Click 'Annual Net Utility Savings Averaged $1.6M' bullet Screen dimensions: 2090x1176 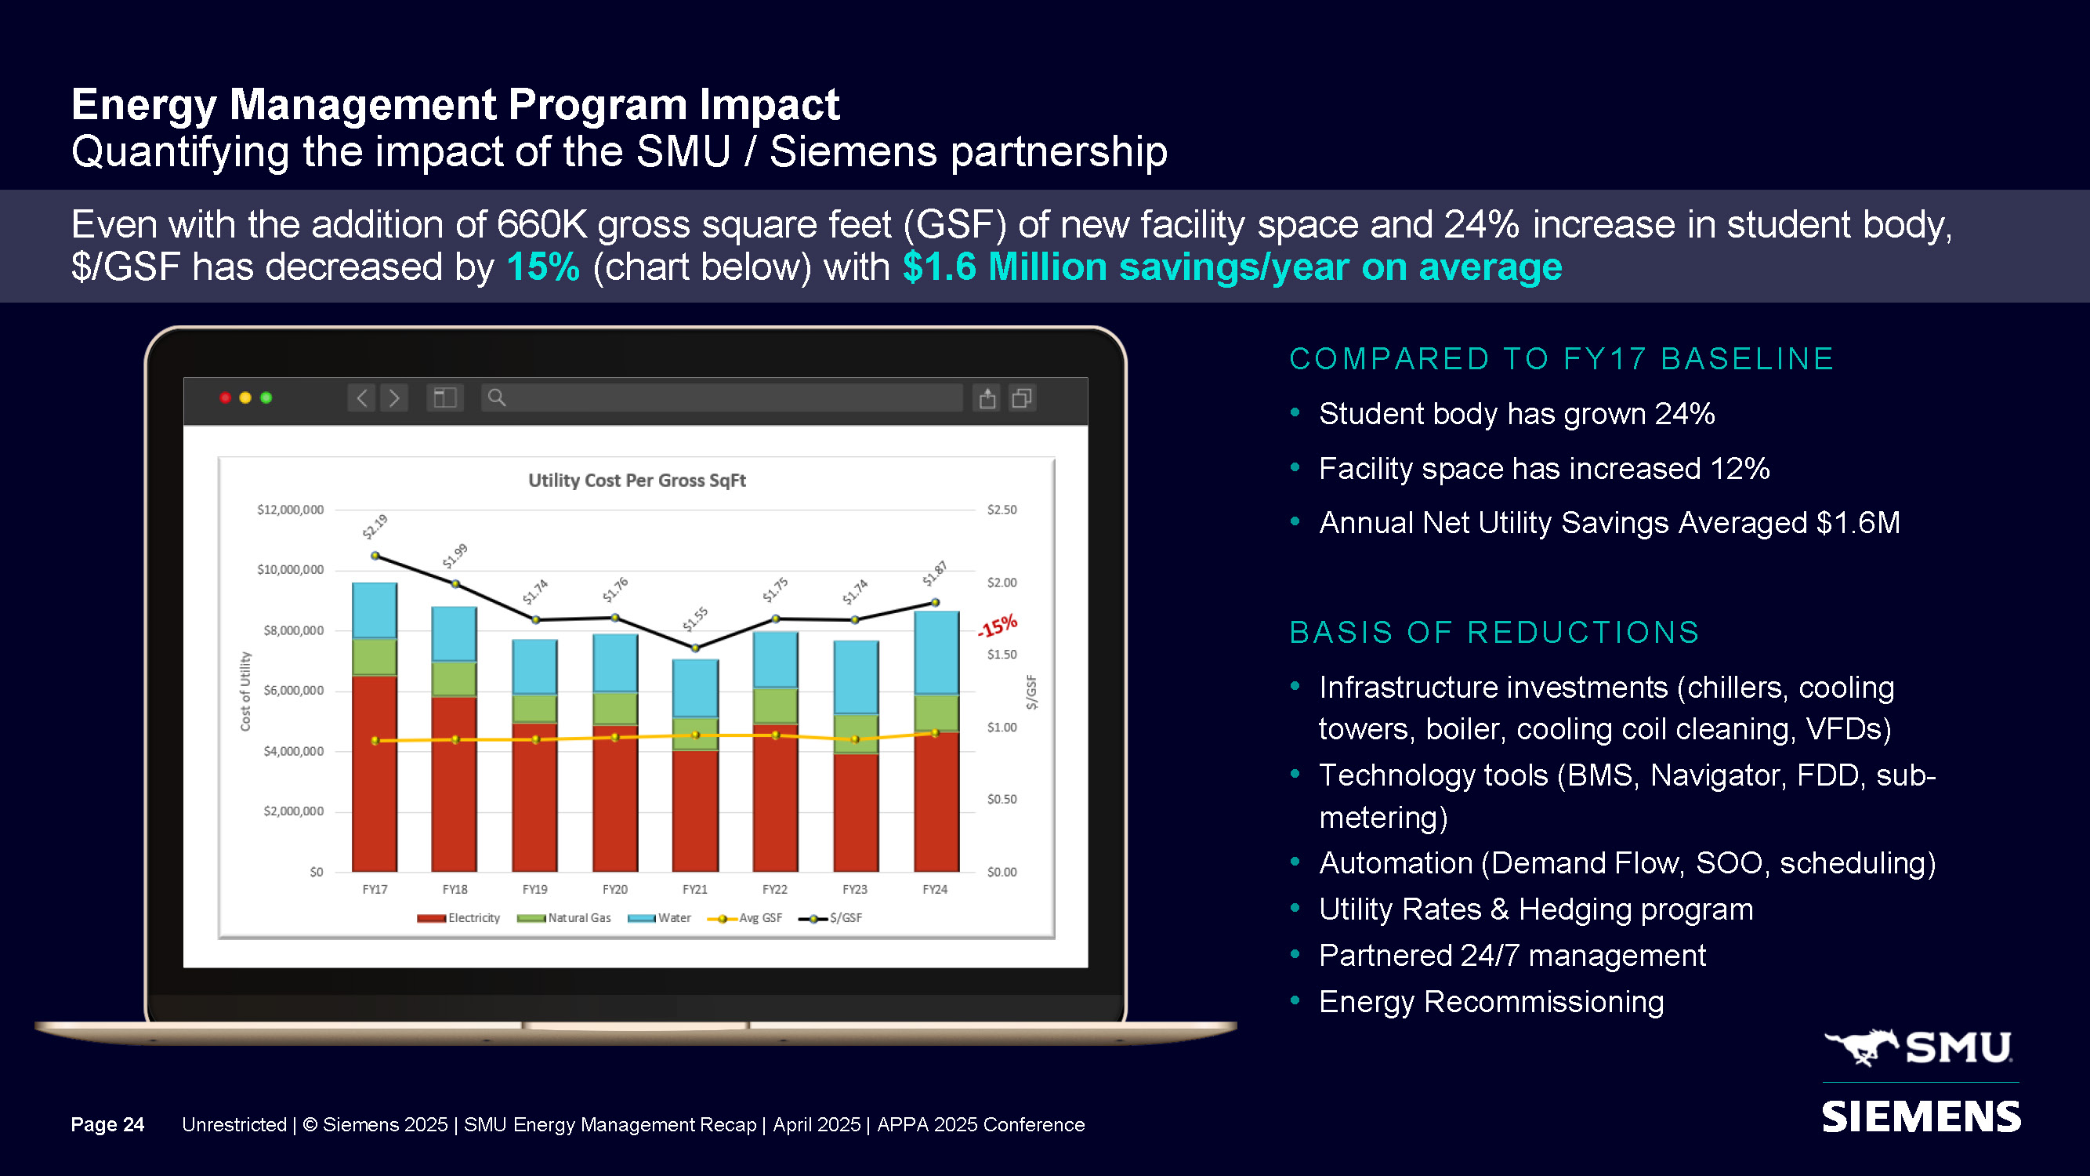pyautogui.click(x=1610, y=523)
